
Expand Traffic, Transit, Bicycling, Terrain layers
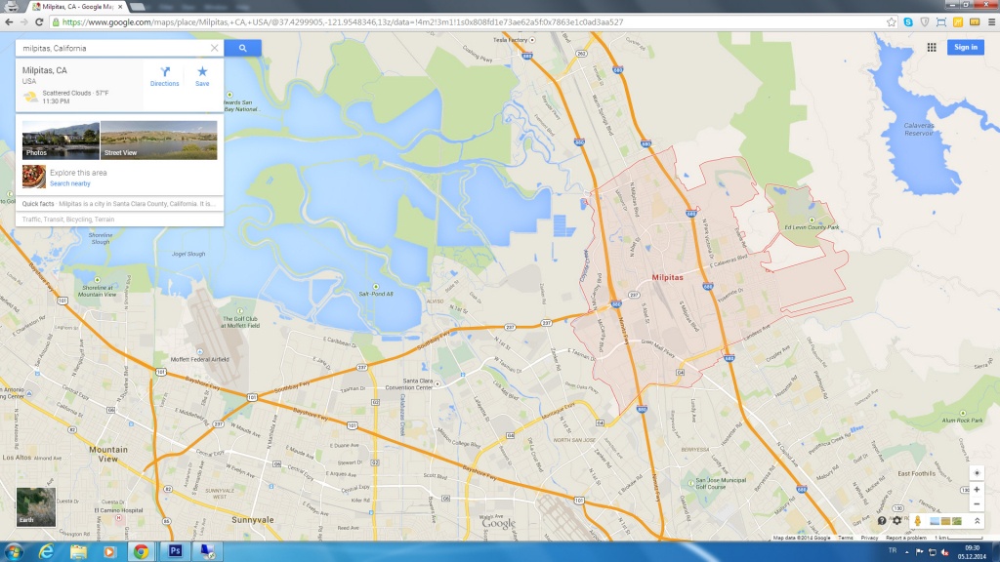tap(68, 220)
